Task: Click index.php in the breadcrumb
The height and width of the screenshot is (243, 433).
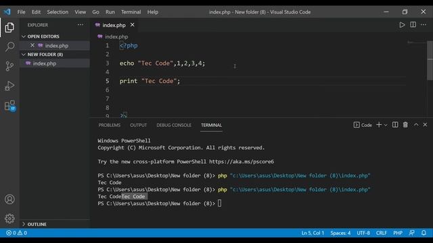Action: click(116, 36)
